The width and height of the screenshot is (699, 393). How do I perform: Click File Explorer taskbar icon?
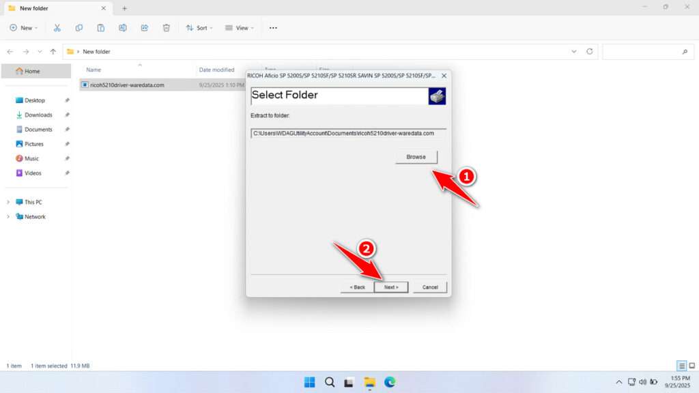tap(369, 382)
